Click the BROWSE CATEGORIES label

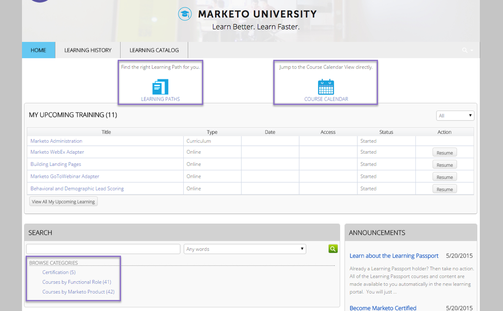tap(53, 263)
